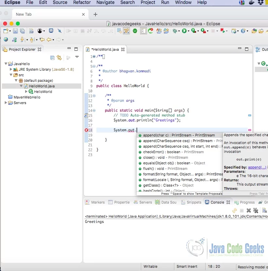
Task: Collapse All in Project Explorer
Action: tap(52, 58)
